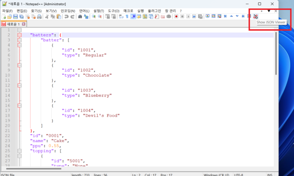This screenshot has height=176, width=294.
Task: Open the 창 관리 menu
Action: click(170, 11)
